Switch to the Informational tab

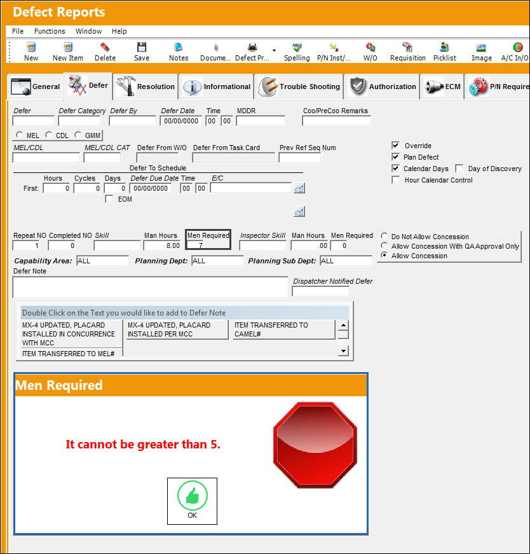217,87
